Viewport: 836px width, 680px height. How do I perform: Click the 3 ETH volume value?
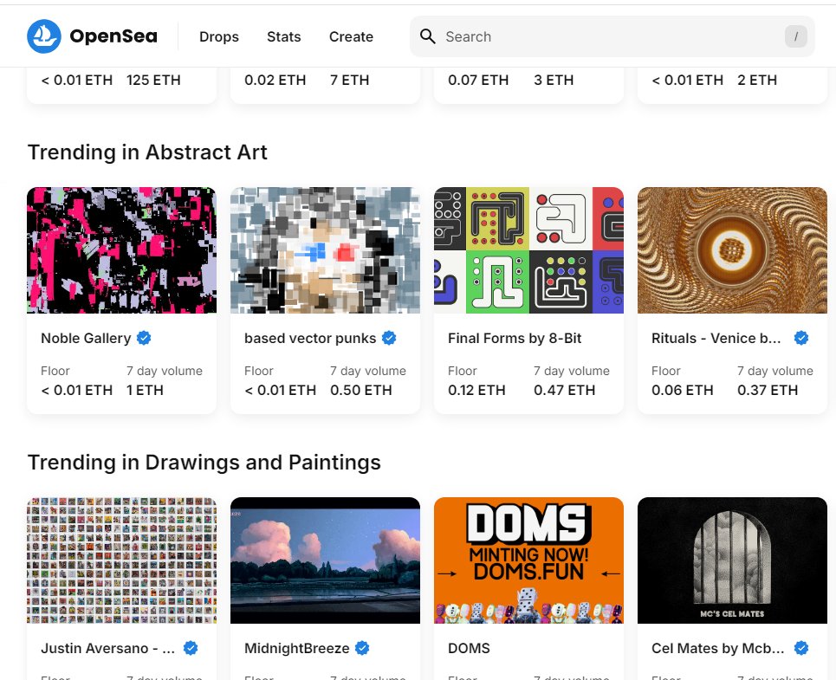[554, 80]
